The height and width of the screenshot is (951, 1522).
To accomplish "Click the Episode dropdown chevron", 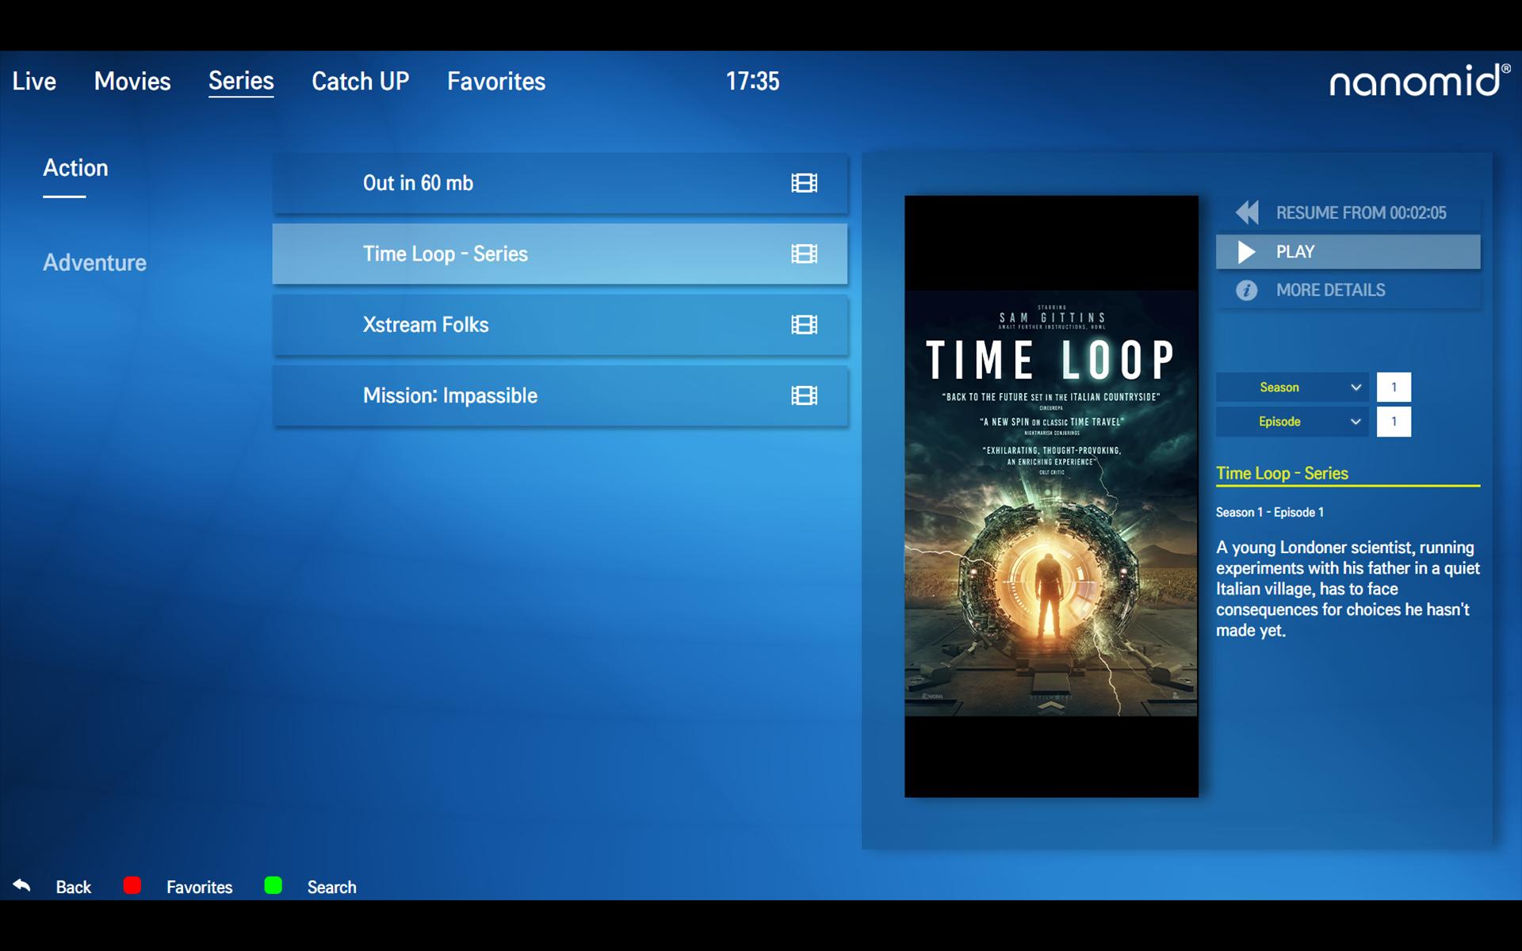I will tap(1356, 422).
